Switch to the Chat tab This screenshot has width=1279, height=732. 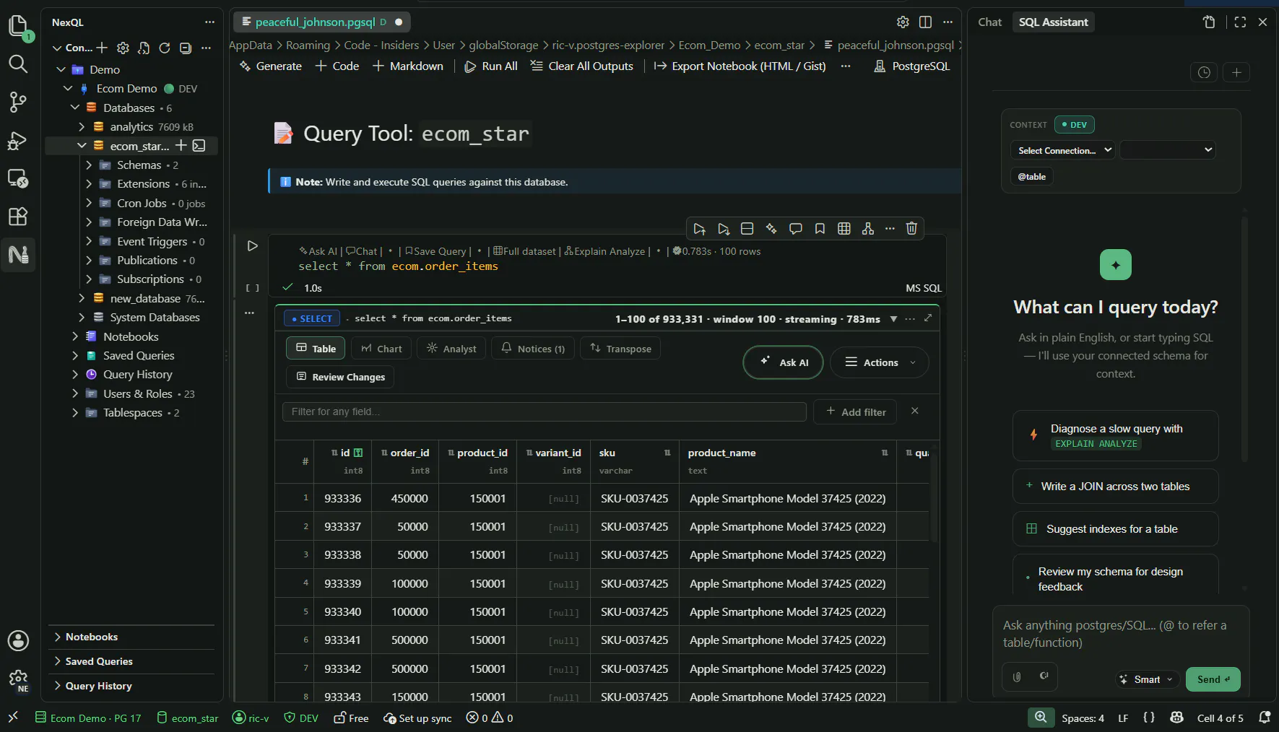989,22
